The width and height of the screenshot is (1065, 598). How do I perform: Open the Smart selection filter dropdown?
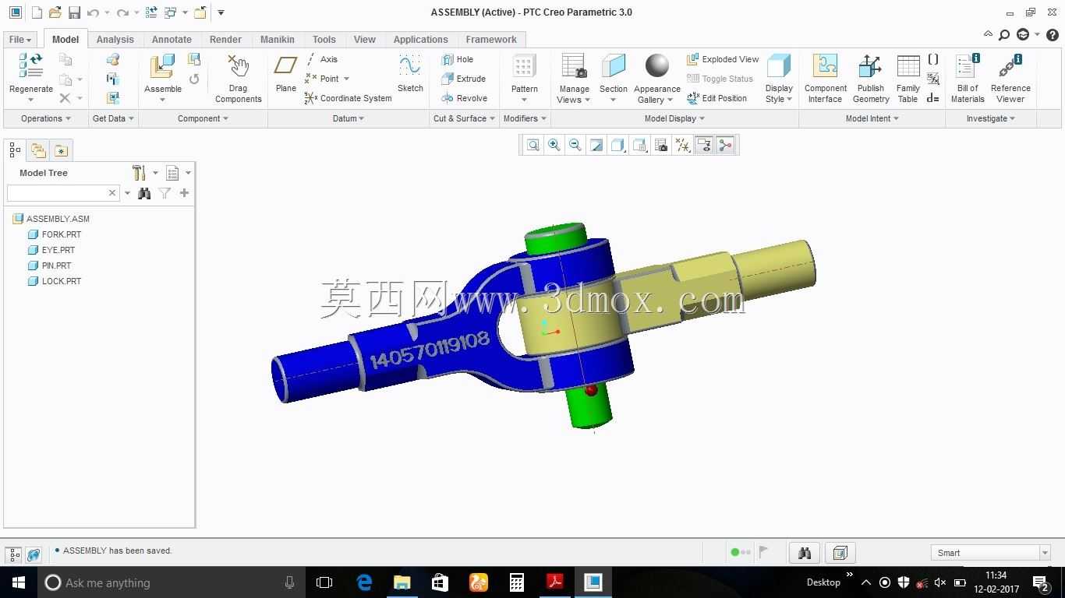991,553
